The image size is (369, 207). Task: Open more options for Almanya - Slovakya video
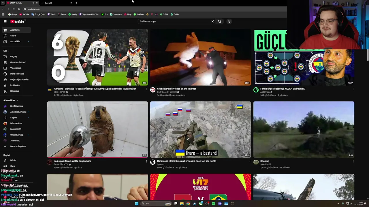tap(146, 89)
